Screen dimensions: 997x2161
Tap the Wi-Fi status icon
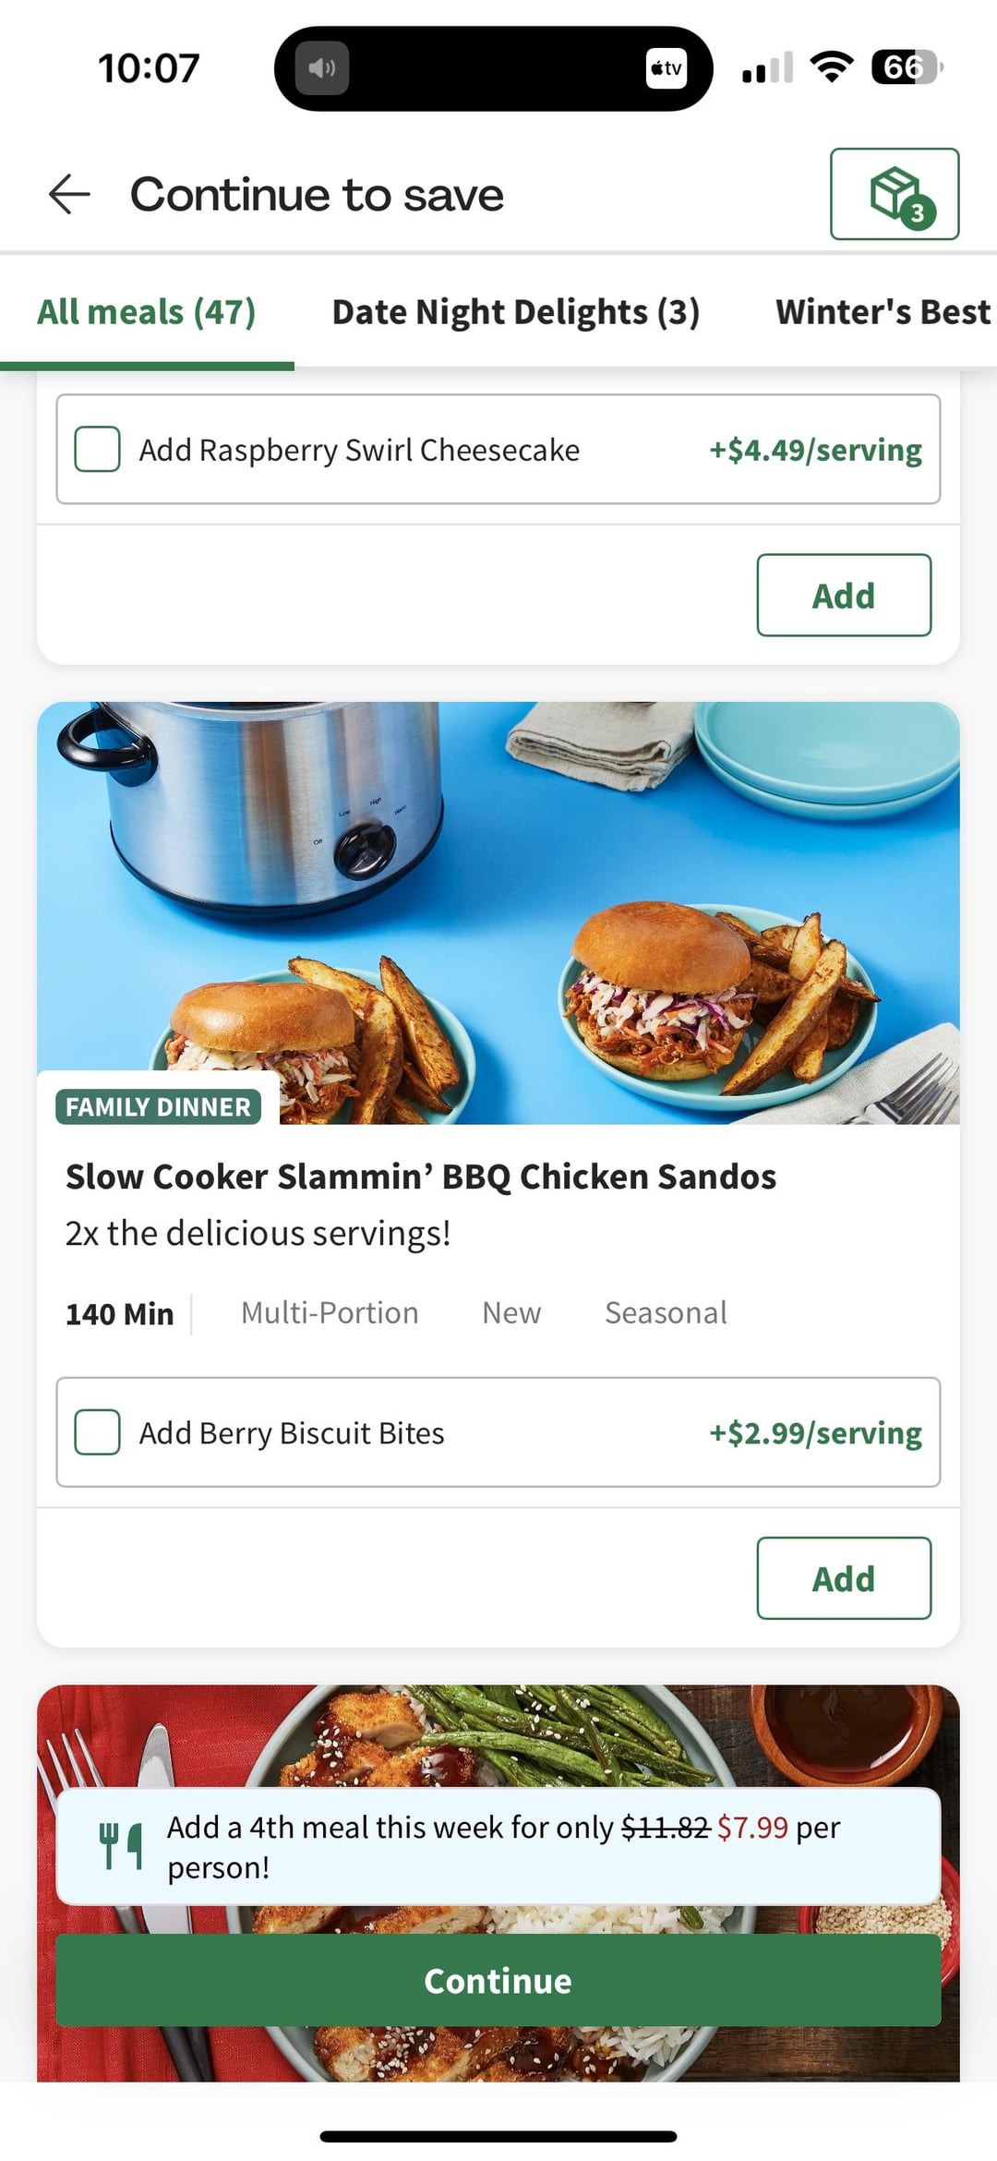(831, 67)
